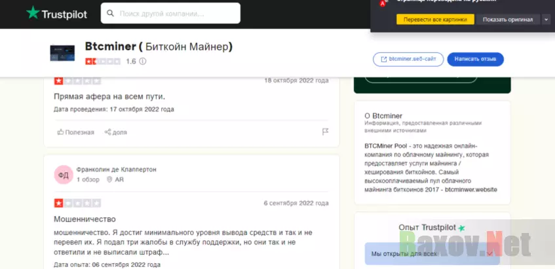This screenshot has height=269, width=555.
Task: Expand the "Мы открыты для всех" section
Action: pyautogui.click(x=432, y=253)
